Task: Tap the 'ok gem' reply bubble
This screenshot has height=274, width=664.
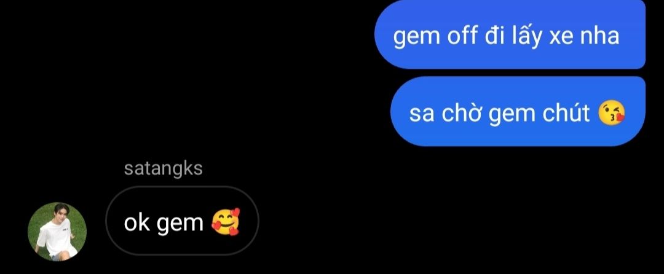Action: [182, 221]
